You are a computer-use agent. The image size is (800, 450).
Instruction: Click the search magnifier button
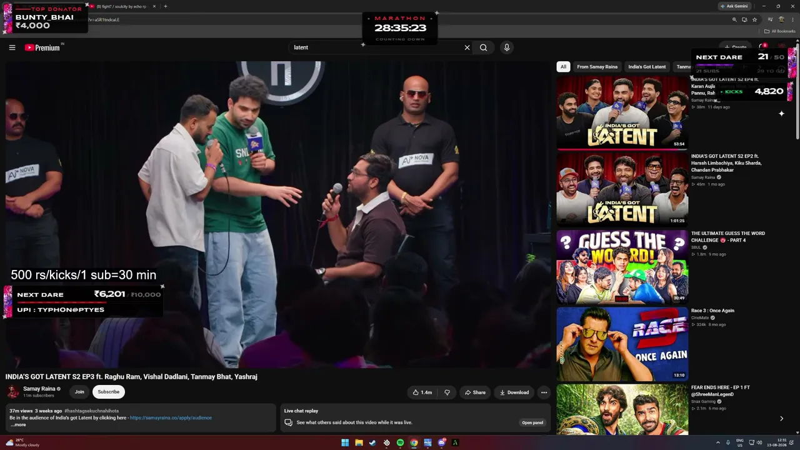484,47
